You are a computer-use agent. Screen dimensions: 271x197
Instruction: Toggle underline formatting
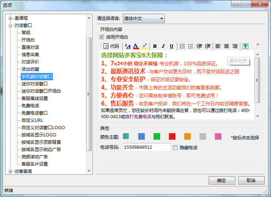point(172,46)
